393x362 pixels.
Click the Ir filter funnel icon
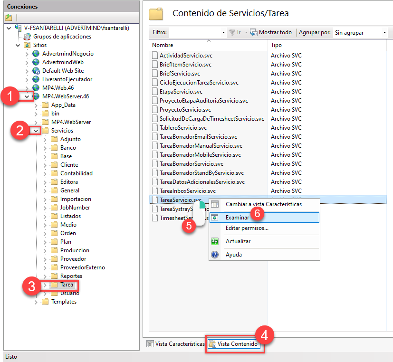[x=232, y=32]
